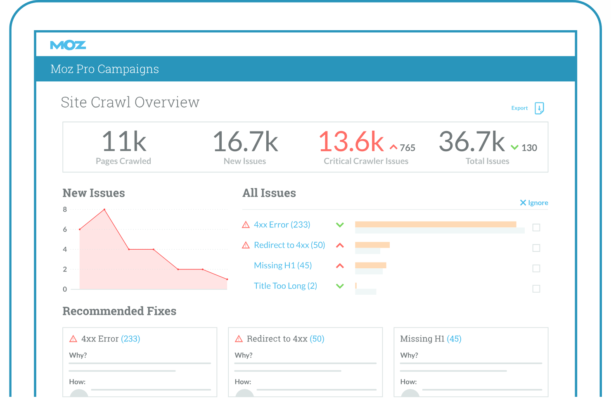Click the peak point on New Issues chart
Screen dimensions: 611x408
104,209
